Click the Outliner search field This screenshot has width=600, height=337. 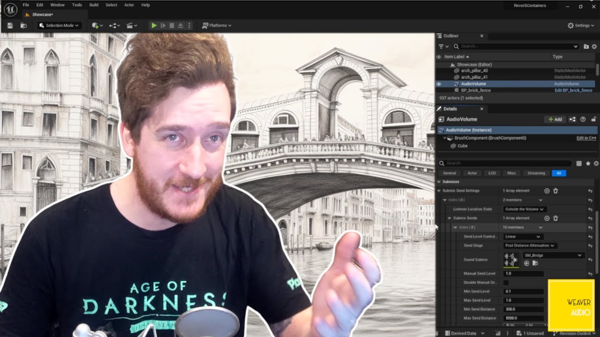point(516,46)
